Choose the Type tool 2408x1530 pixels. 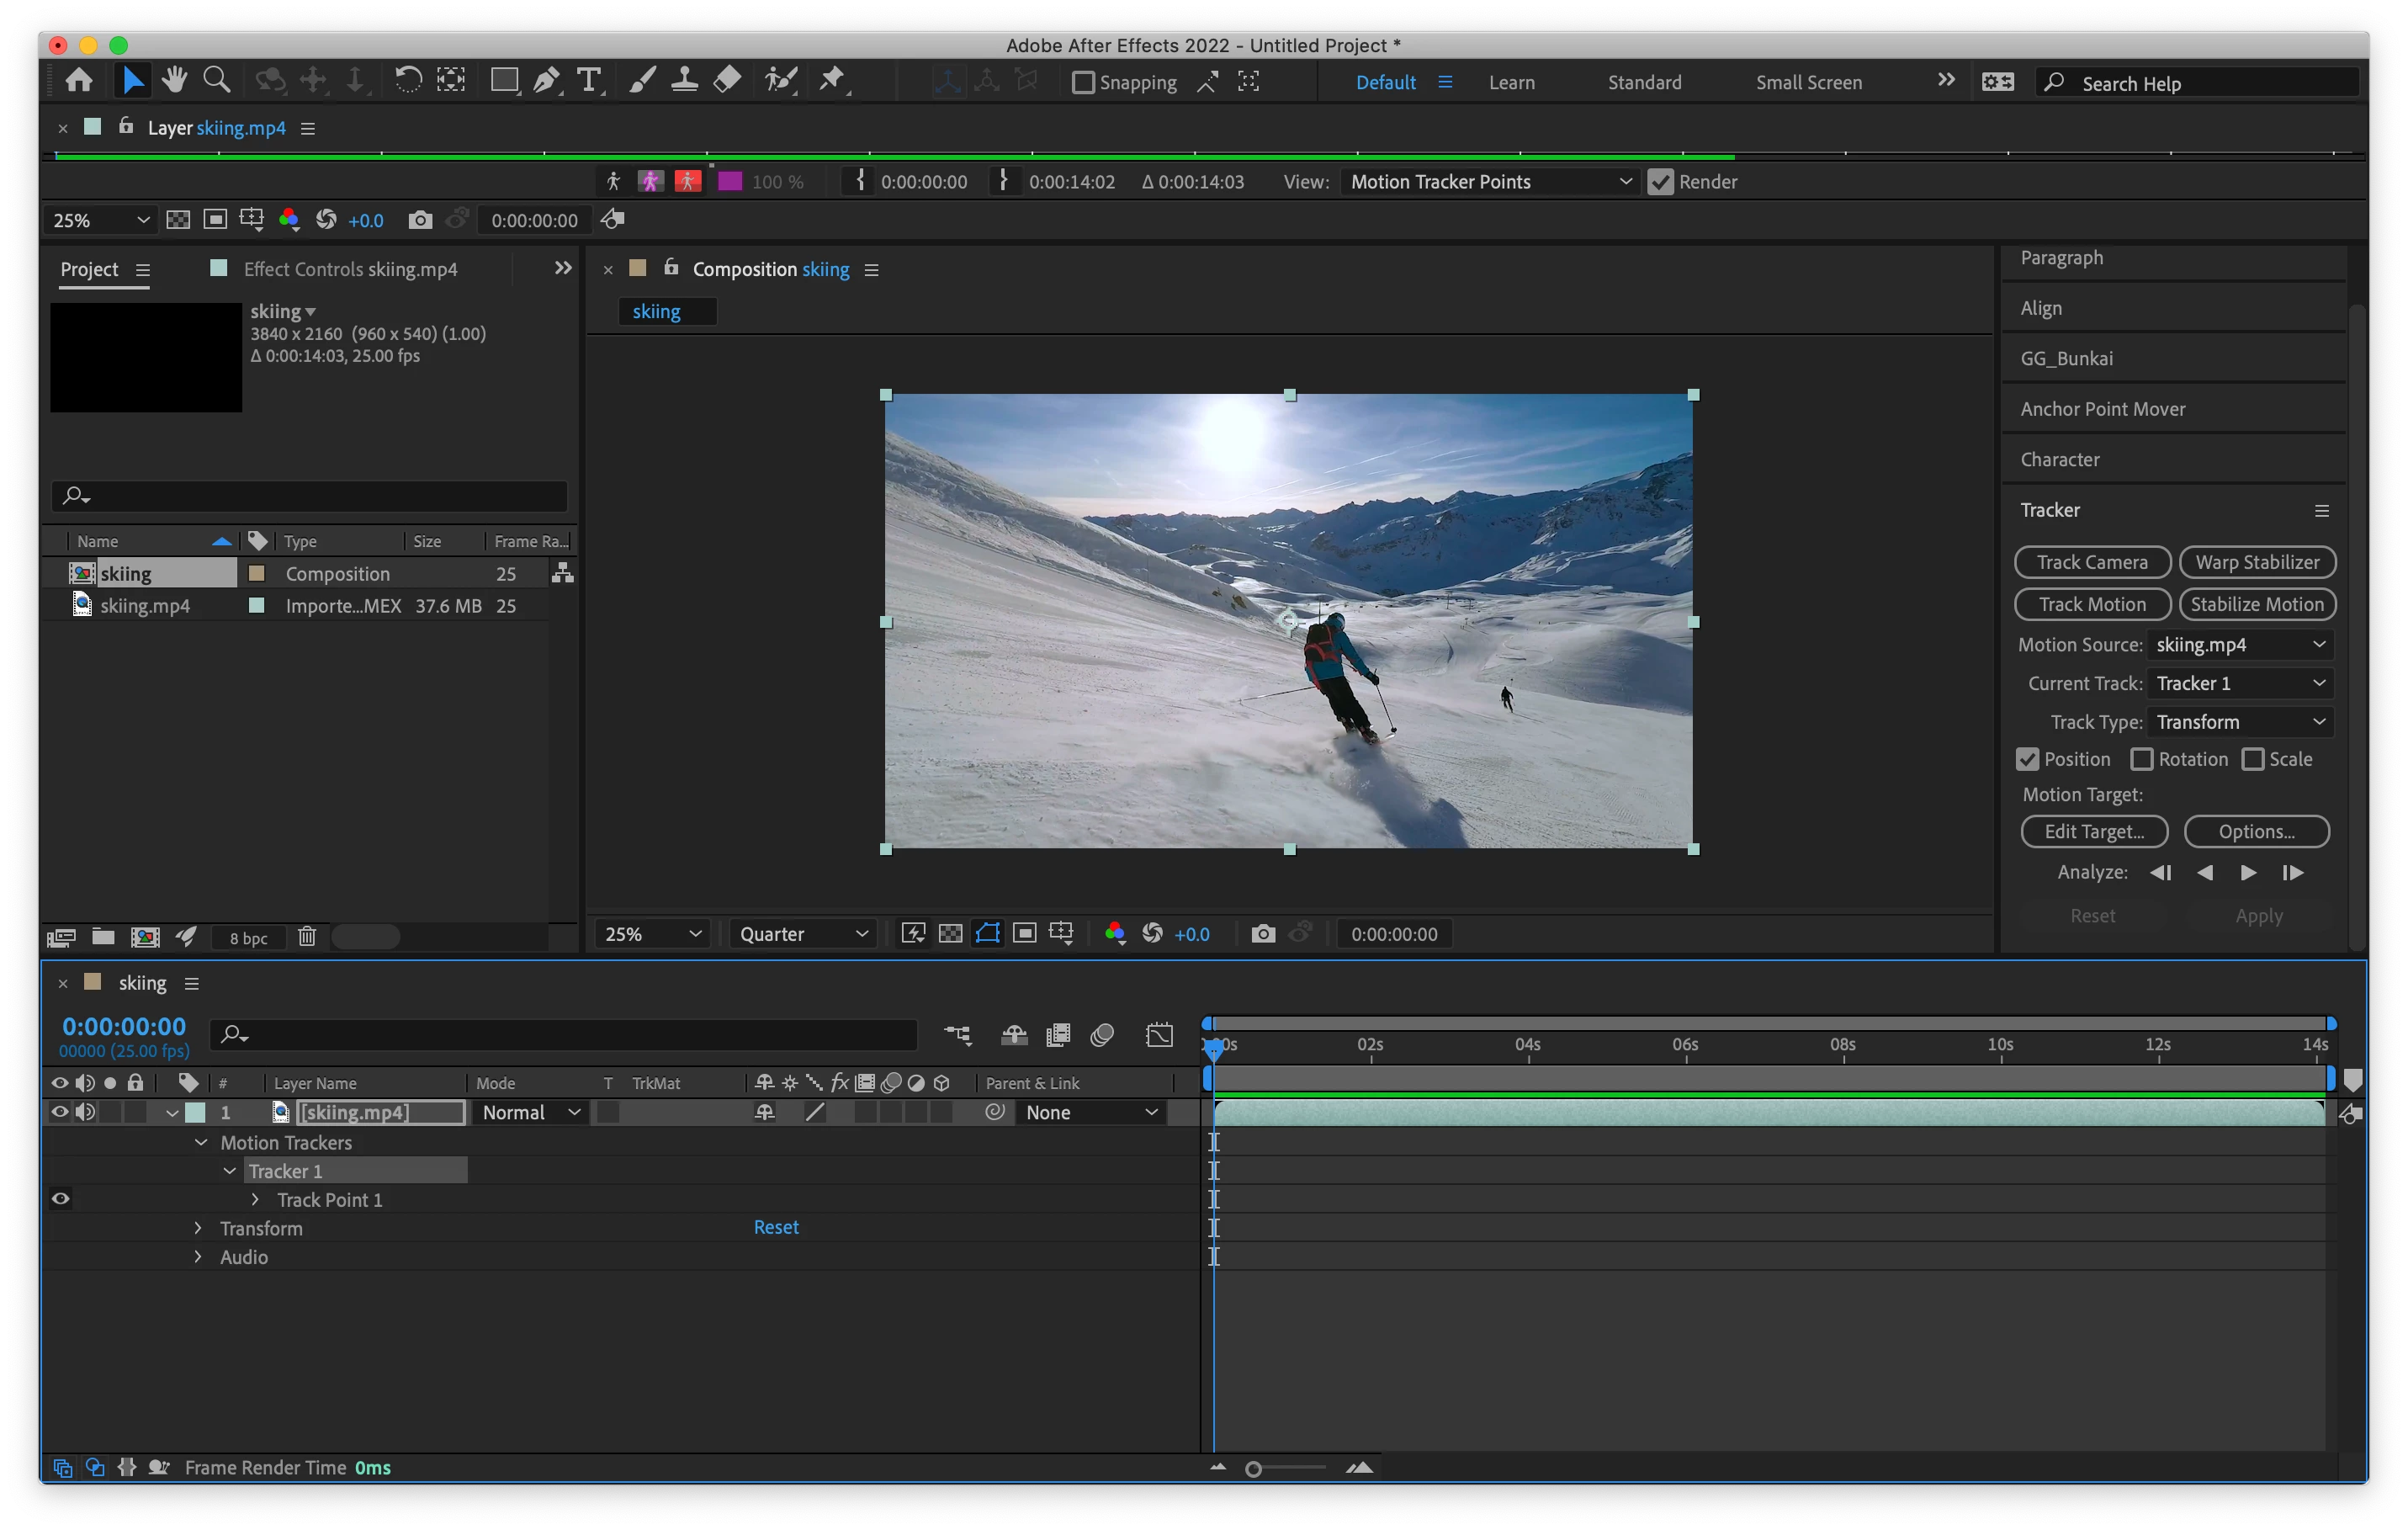tap(589, 80)
